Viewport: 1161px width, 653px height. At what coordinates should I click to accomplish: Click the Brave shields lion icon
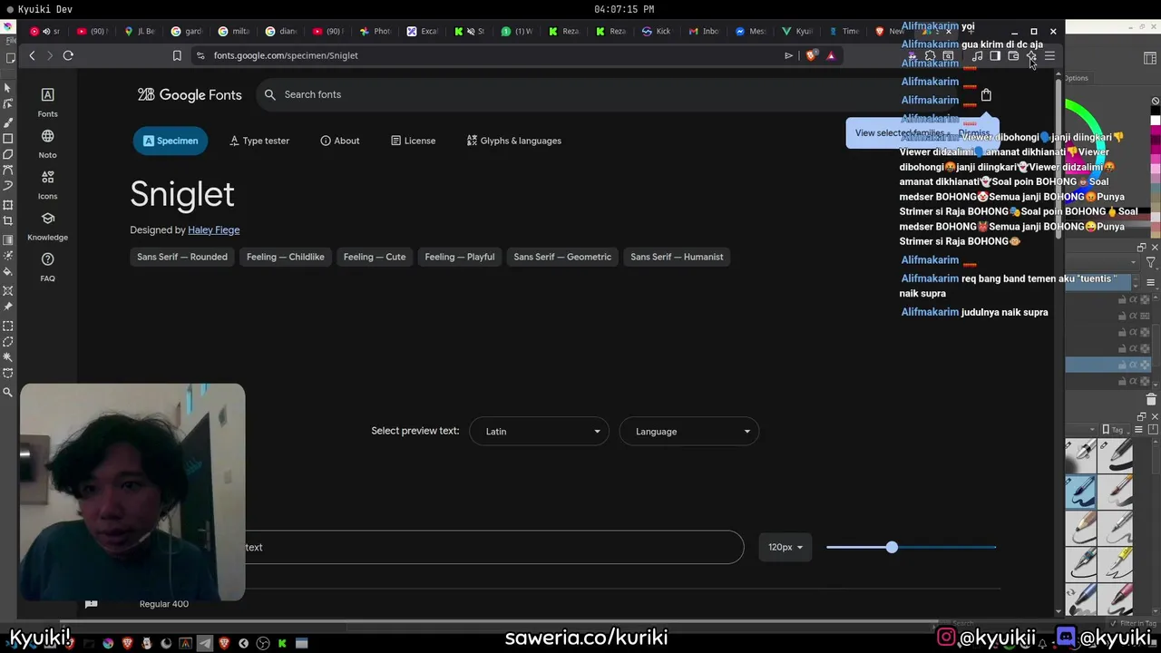tap(811, 55)
